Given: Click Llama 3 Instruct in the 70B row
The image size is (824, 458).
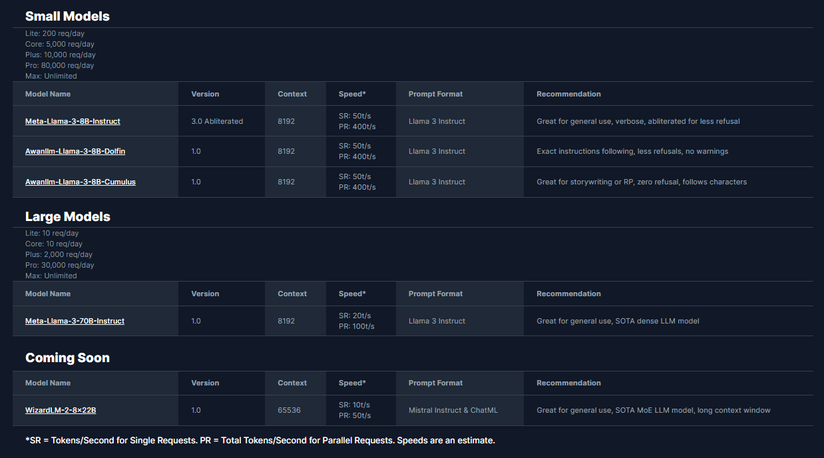Looking at the screenshot, I should click(437, 321).
